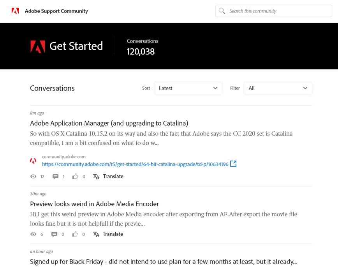338x267 pixels.
Task: Click the views eye icon showing 12
Action: click(x=33, y=177)
